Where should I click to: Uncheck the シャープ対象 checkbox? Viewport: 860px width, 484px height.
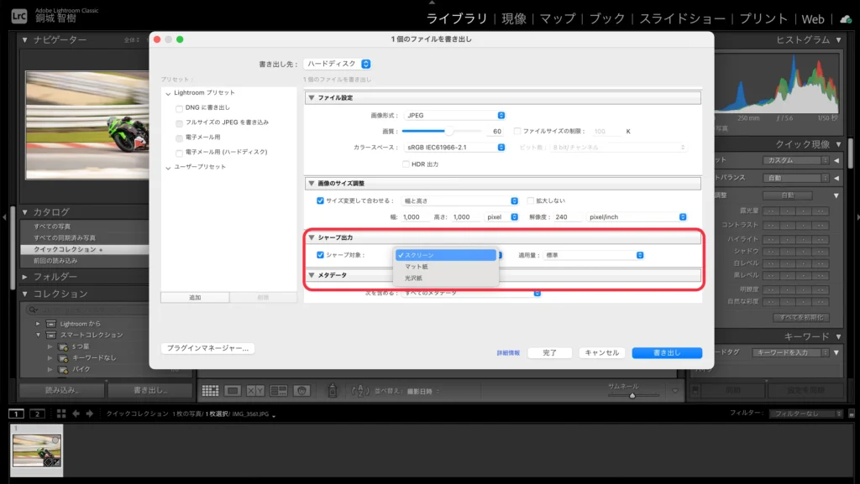[x=320, y=255]
